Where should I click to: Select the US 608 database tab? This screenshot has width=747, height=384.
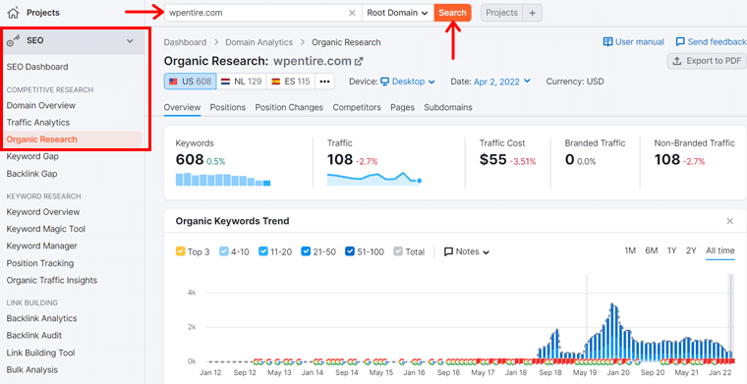191,82
